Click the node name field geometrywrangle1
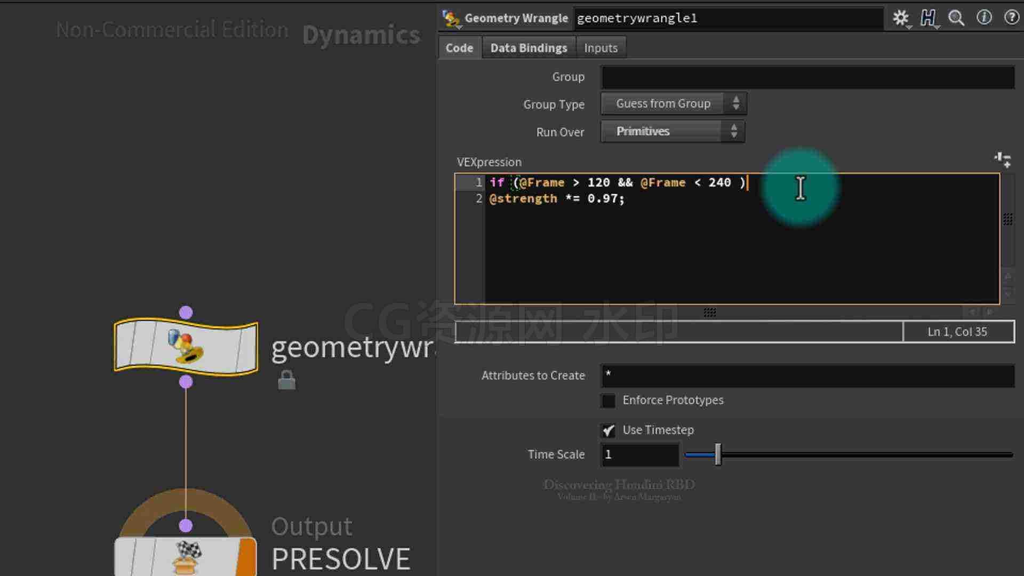This screenshot has height=576, width=1024. 728,18
